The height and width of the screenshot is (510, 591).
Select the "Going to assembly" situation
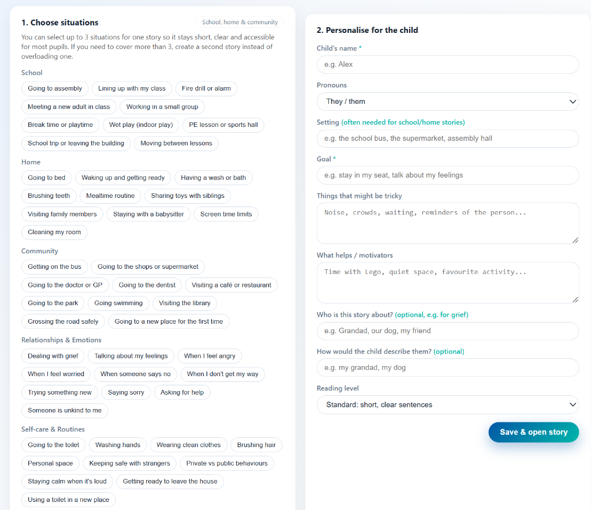(x=54, y=89)
